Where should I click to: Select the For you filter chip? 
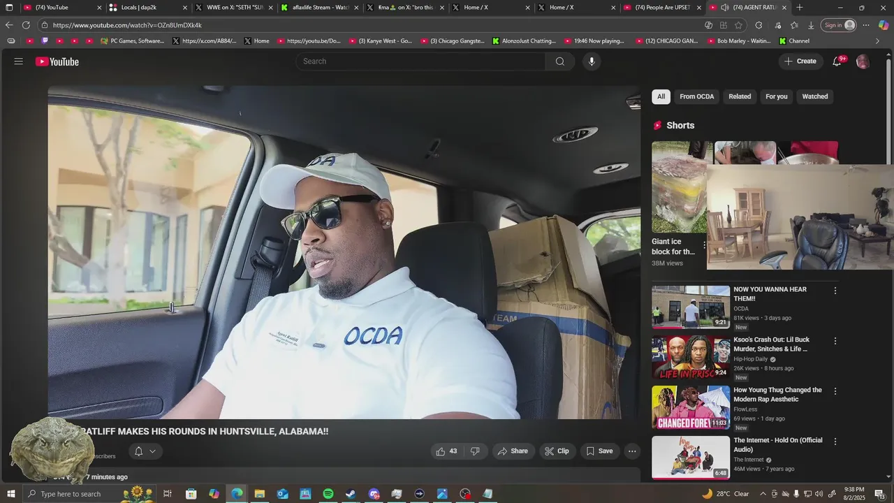[x=777, y=96]
